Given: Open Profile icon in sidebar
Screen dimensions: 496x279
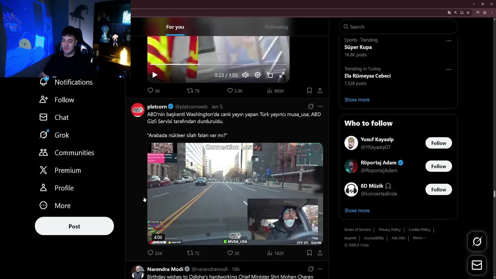Looking at the screenshot, I should coord(43,188).
